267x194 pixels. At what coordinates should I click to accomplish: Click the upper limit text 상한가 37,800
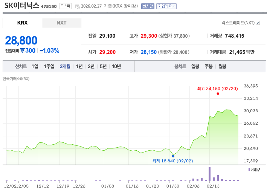pyautogui.click(x=174, y=36)
